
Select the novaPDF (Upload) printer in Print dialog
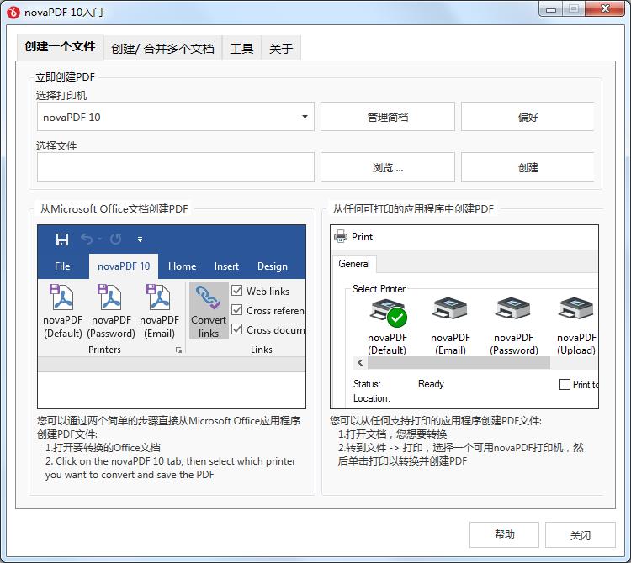coord(576,326)
